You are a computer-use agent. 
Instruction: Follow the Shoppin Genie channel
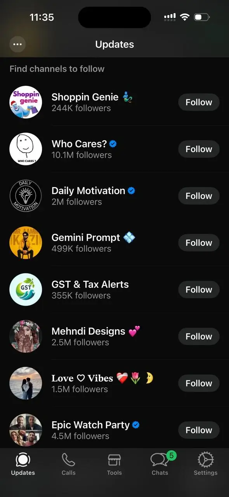coord(198,102)
